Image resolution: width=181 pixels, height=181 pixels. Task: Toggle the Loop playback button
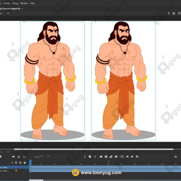pos(122,157)
